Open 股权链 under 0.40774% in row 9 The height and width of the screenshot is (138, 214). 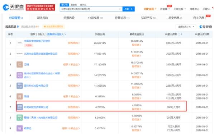click(137, 130)
